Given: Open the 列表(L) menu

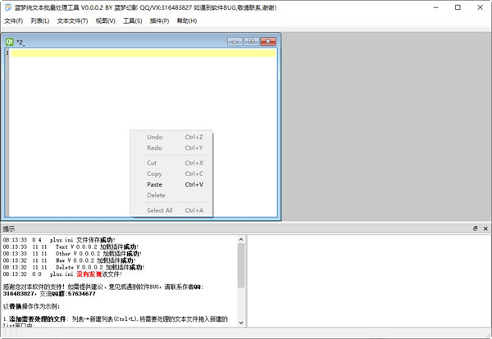Looking at the screenshot, I should pyautogui.click(x=40, y=21).
